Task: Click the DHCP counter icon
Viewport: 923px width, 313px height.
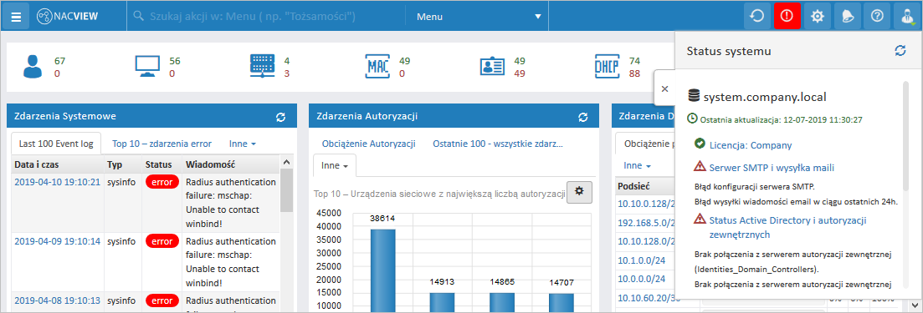Action: pyautogui.click(x=607, y=67)
